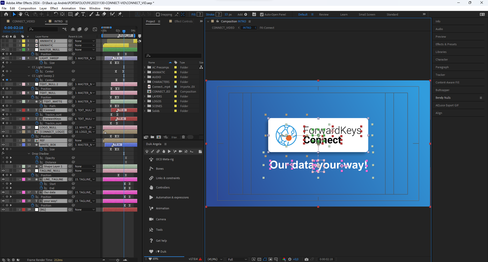The height and width of the screenshot is (262, 488).
Task: Click the ANIMATIC layer yellow label swatch
Action: (24, 45)
